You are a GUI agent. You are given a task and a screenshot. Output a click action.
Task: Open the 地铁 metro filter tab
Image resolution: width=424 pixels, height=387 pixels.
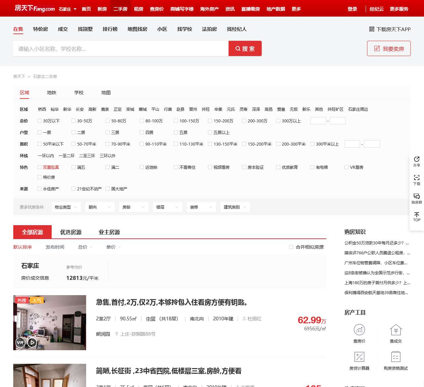tap(51, 93)
